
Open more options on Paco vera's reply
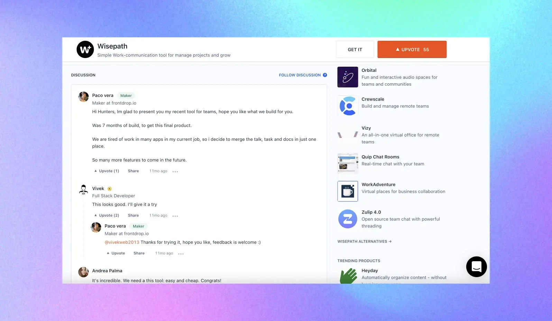point(181,254)
